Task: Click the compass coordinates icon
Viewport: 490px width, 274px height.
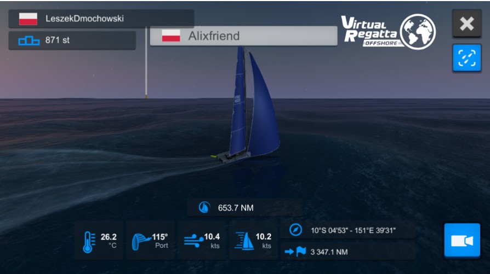Action: (295, 230)
